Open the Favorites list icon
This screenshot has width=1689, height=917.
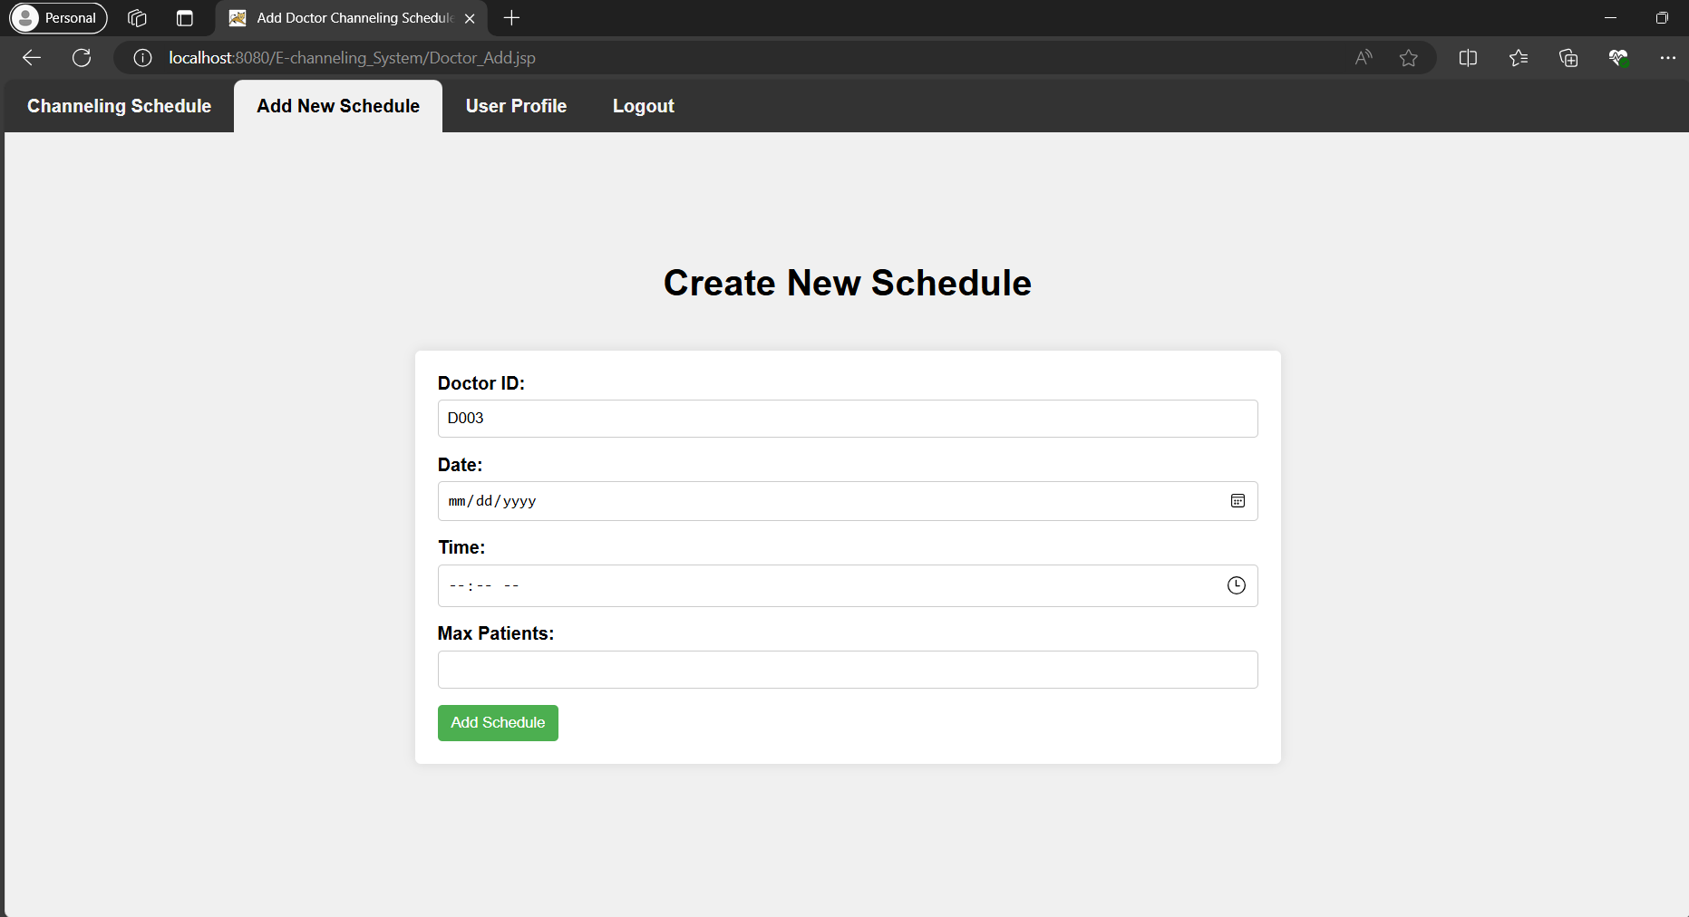[1519, 58]
